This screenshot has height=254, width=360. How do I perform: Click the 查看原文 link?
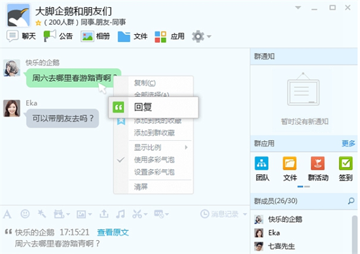pyautogui.click(x=113, y=232)
